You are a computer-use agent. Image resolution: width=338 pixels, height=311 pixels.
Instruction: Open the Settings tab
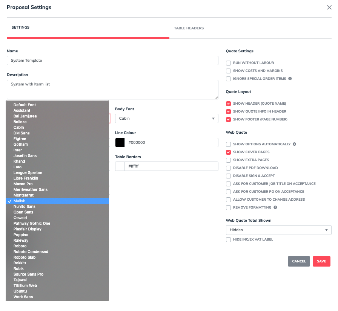[20, 27]
